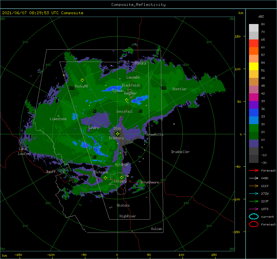Click the Lacombe town label
The image size is (277, 259).
click(x=133, y=77)
